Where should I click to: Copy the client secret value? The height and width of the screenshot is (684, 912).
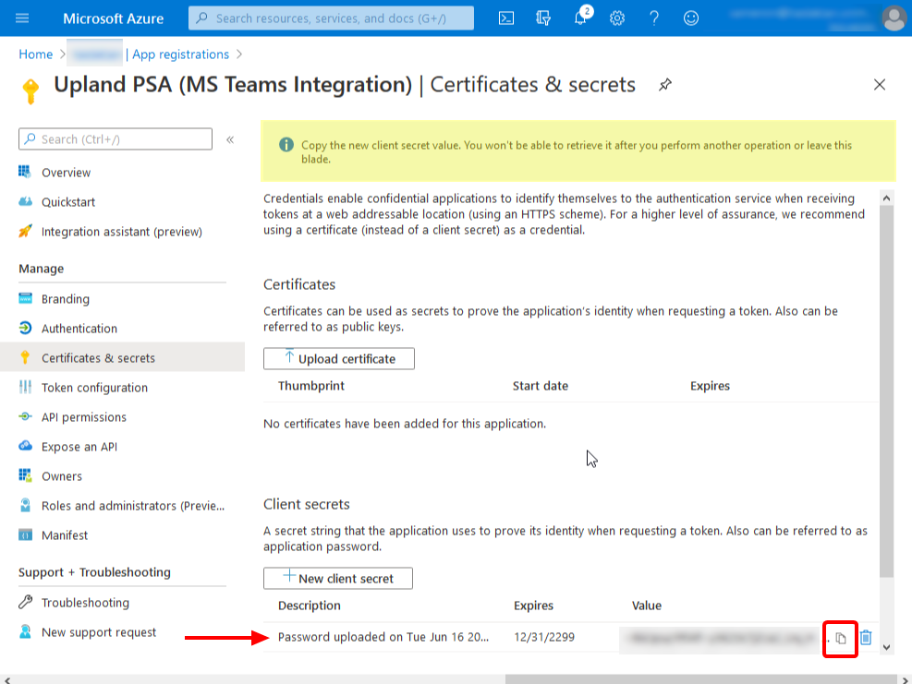click(x=840, y=638)
